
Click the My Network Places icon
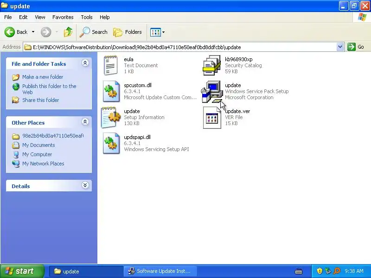[16, 164]
